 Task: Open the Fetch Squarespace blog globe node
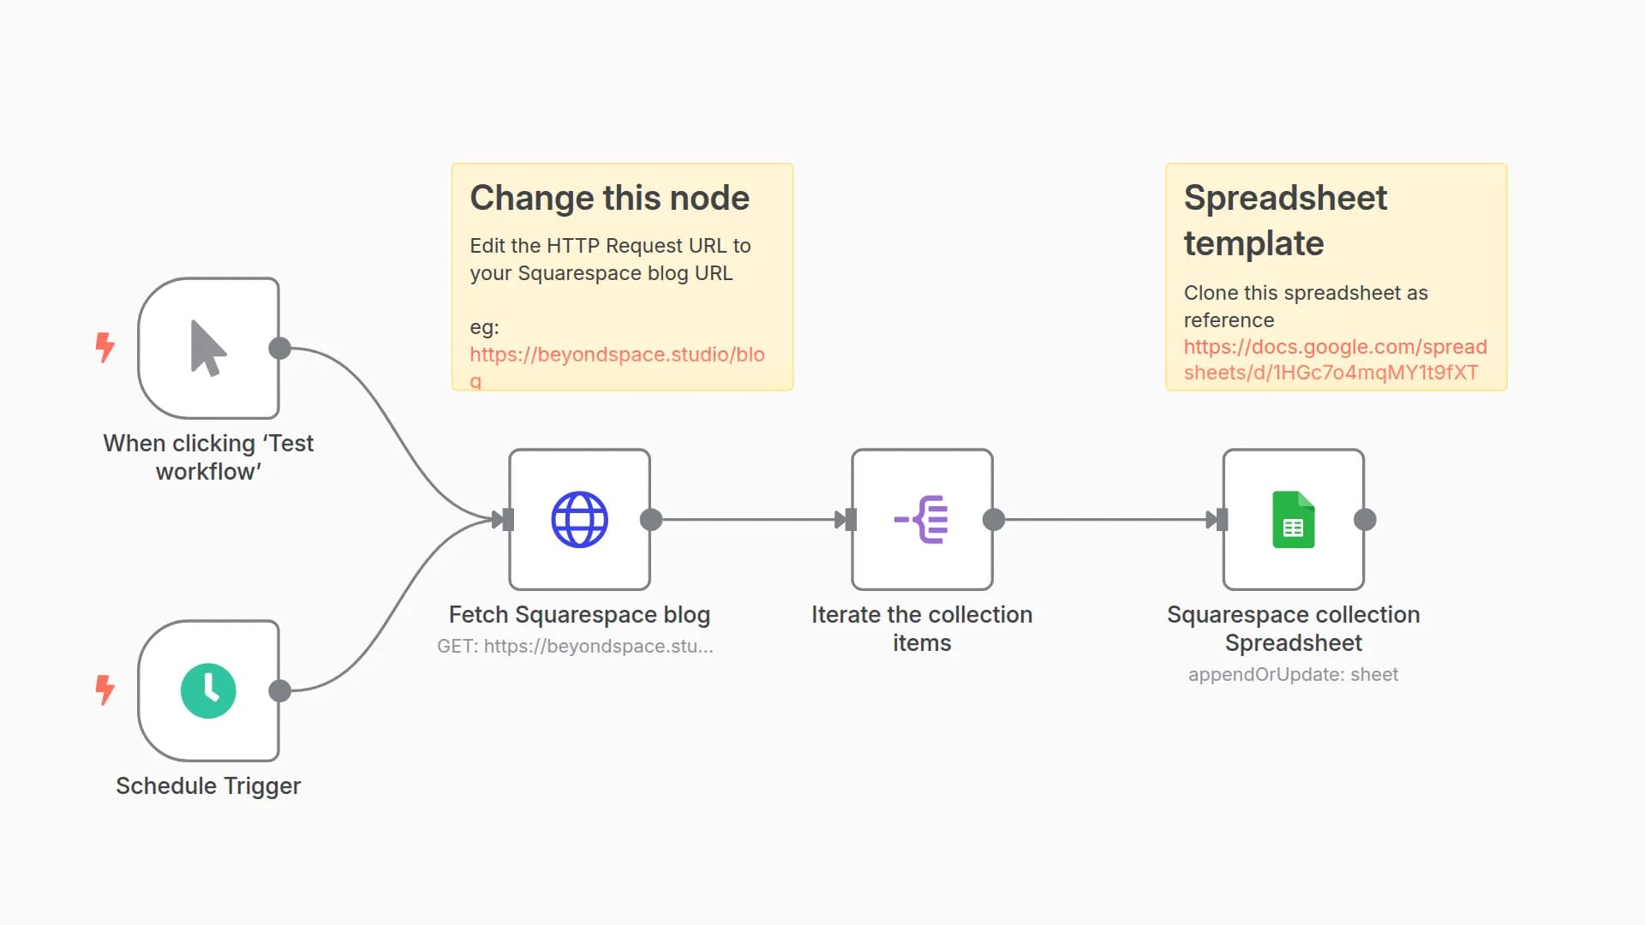click(x=579, y=519)
